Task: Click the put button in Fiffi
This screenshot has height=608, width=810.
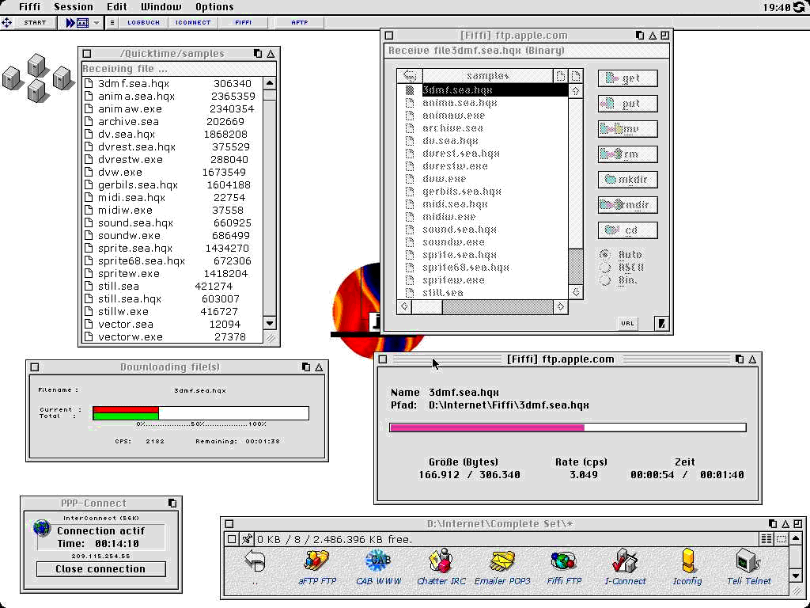Action: pyautogui.click(x=627, y=104)
